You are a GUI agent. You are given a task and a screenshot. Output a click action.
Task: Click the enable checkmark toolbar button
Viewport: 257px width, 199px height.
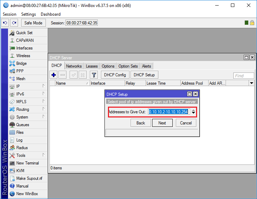pyautogui.click(x=73, y=75)
